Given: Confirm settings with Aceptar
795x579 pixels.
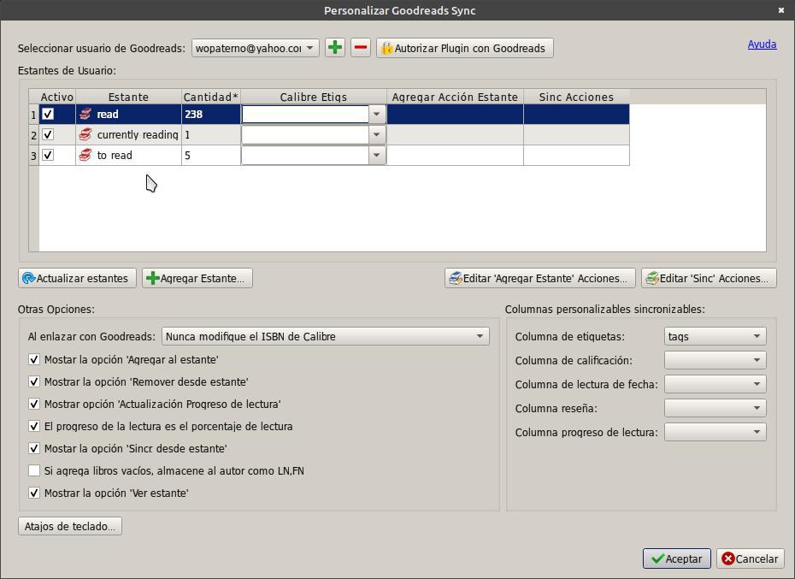Looking at the screenshot, I should (677, 558).
